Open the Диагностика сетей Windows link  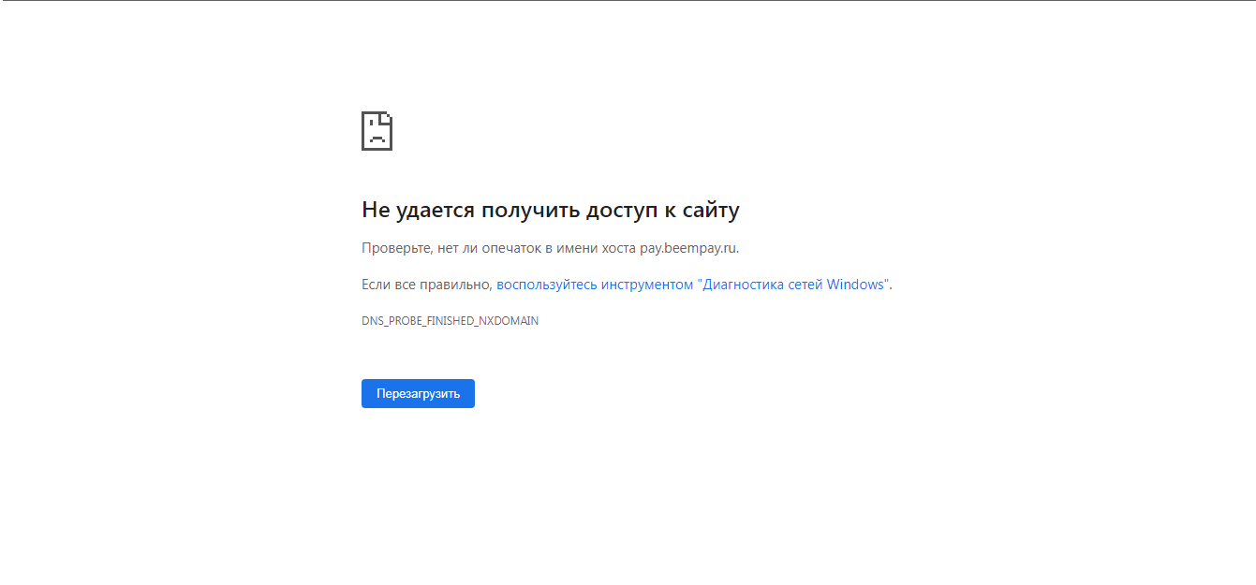pos(693,285)
